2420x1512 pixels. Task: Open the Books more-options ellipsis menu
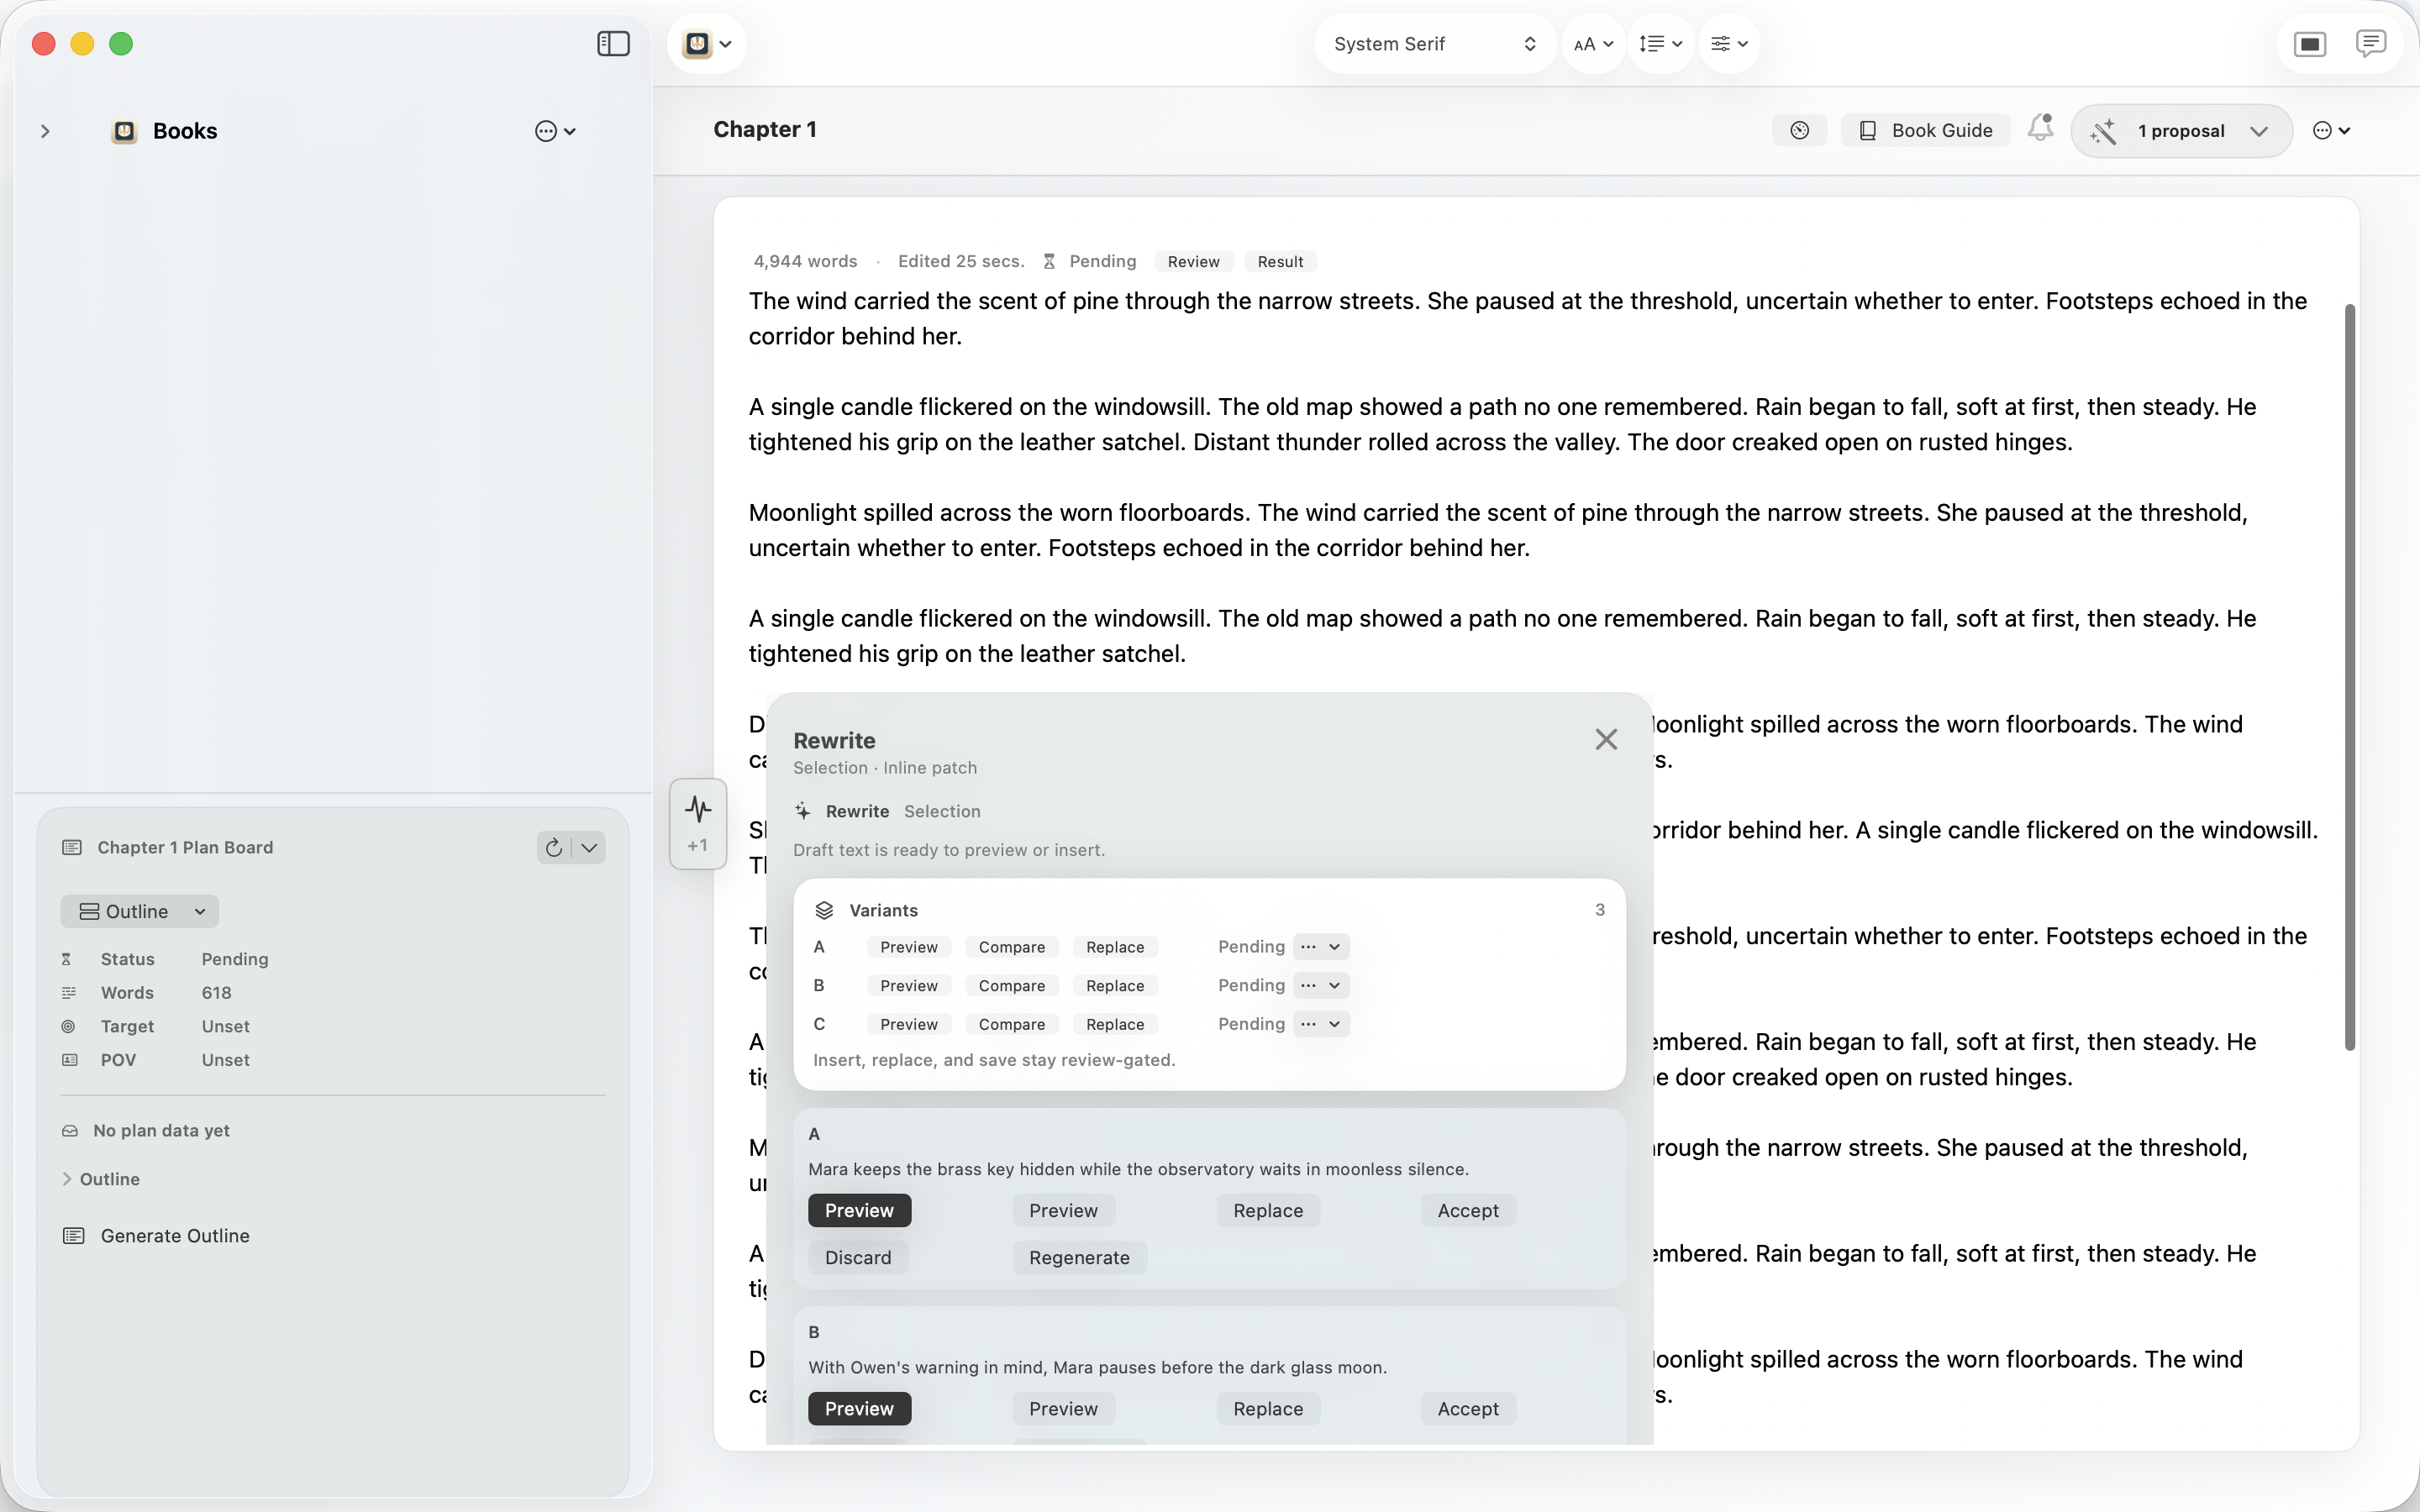(x=555, y=131)
